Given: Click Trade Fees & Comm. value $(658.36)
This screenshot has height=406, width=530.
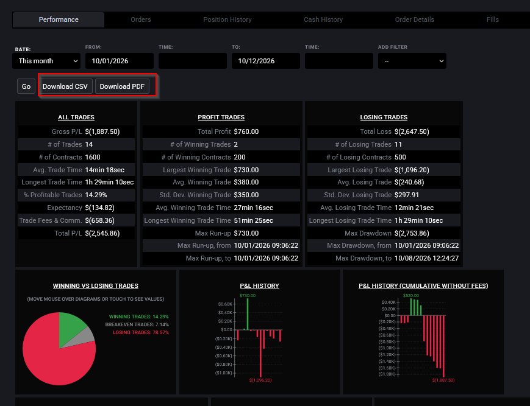Looking at the screenshot, I should (x=99, y=220).
